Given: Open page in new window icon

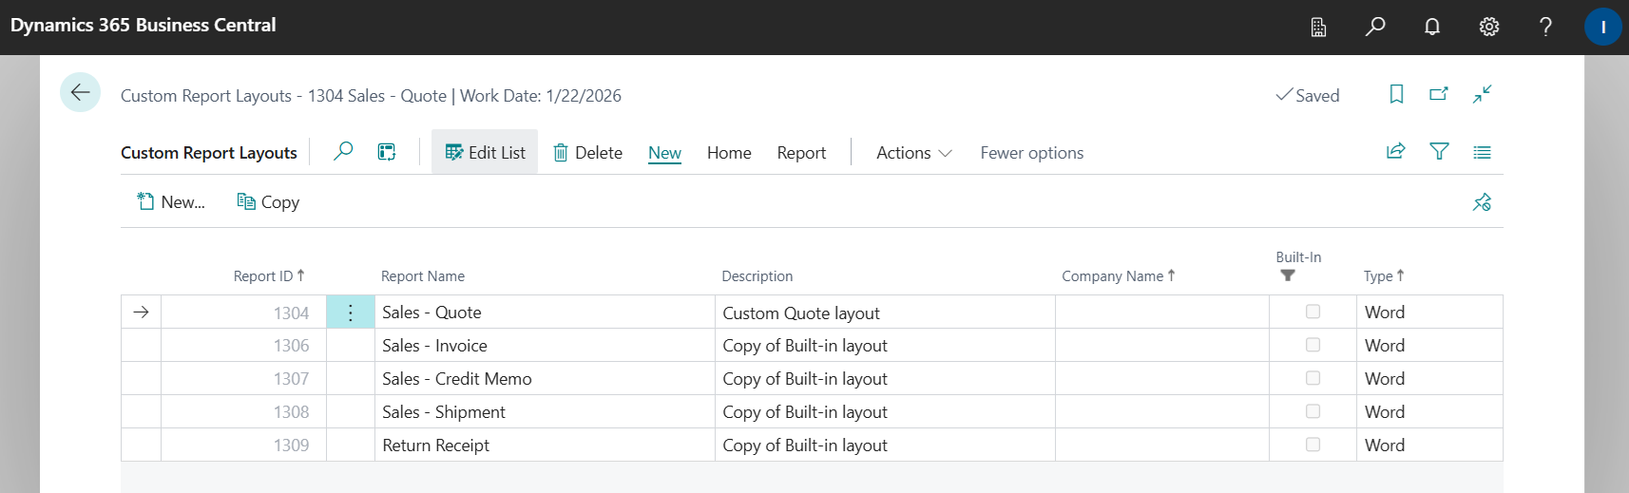Looking at the screenshot, I should (x=1439, y=94).
